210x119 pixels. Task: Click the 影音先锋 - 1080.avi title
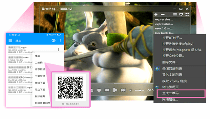point(57,9)
